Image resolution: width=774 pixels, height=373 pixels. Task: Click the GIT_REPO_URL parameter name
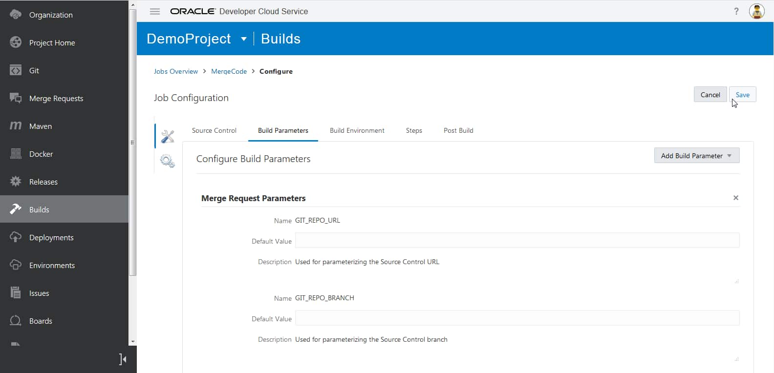tap(318, 220)
